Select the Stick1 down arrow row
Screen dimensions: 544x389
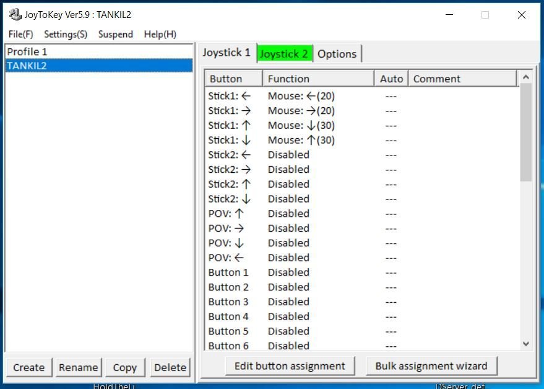(362, 140)
